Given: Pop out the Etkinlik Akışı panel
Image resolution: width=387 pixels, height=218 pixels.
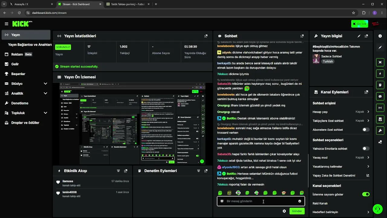Looking at the screenshot, I should [x=126, y=171].
